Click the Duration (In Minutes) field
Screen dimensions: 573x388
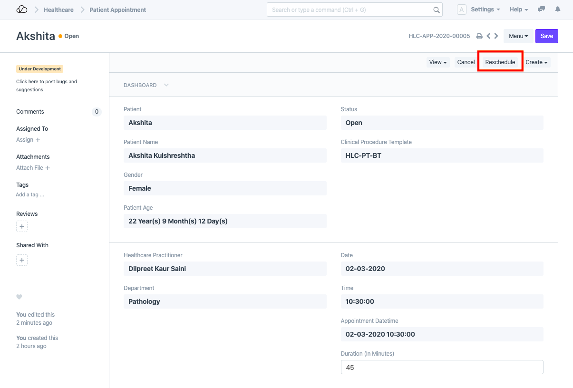tap(442, 368)
